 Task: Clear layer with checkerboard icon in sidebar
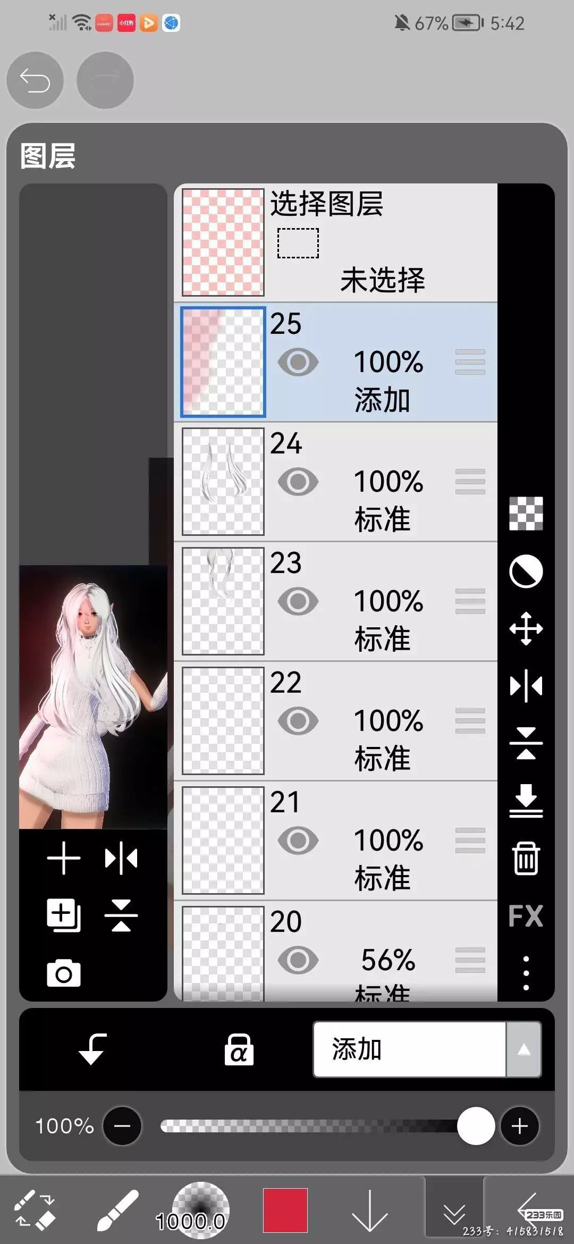pyautogui.click(x=526, y=514)
